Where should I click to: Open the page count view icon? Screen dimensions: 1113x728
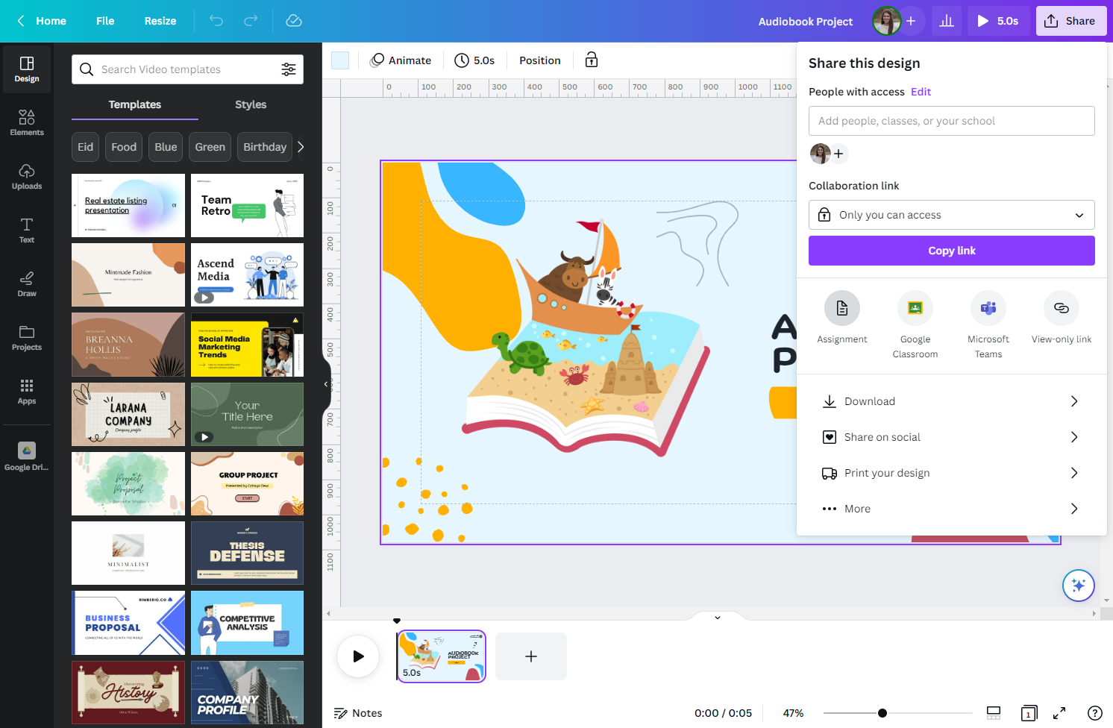tap(1029, 713)
